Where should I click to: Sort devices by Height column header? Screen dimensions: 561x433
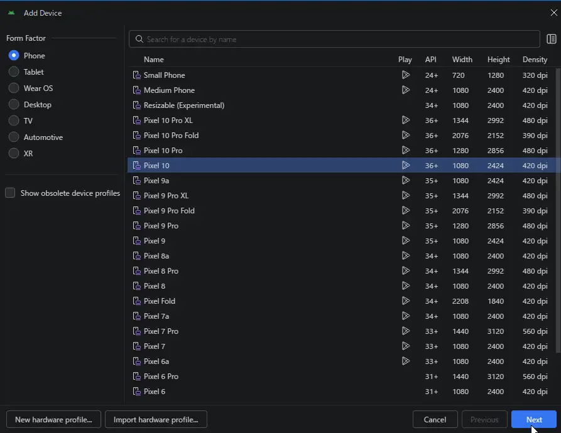pos(498,60)
